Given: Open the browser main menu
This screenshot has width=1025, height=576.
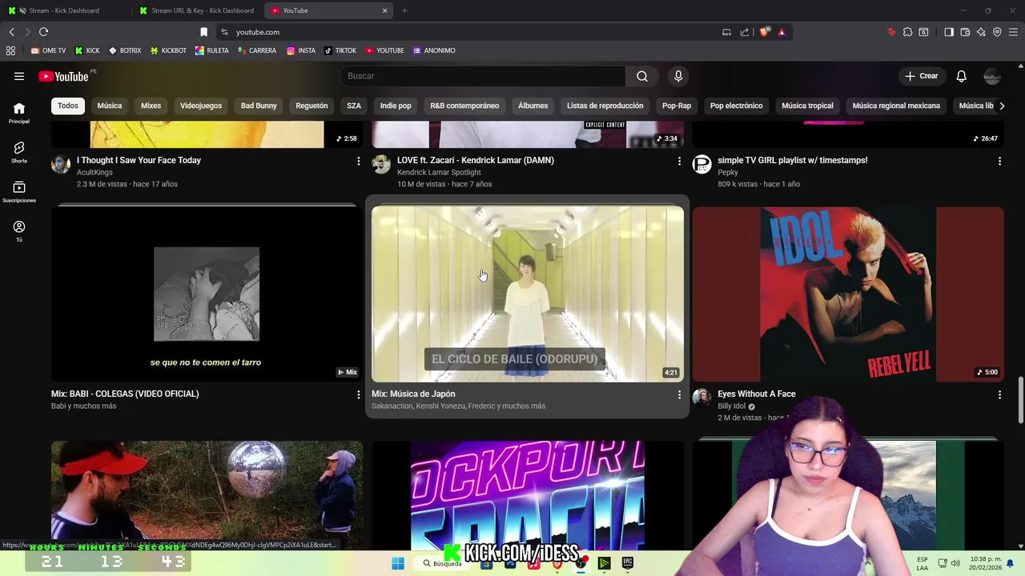Looking at the screenshot, I should click(x=1014, y=32).
